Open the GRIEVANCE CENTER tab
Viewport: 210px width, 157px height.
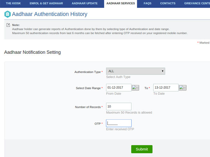[197, 3]
